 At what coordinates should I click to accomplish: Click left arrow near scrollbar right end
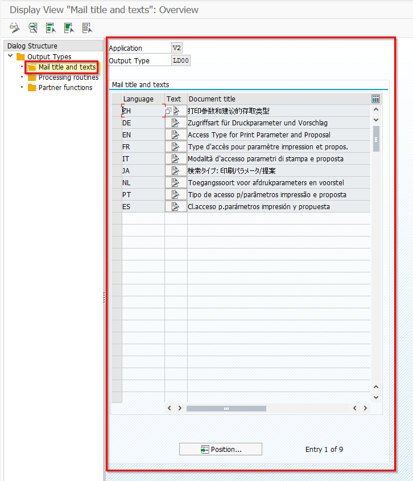[355, 408]
